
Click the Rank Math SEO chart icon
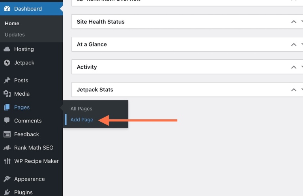[7, 148]
